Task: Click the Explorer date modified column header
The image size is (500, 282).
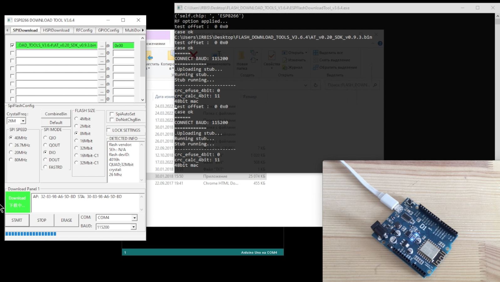Action: click(x=165, y=97)
